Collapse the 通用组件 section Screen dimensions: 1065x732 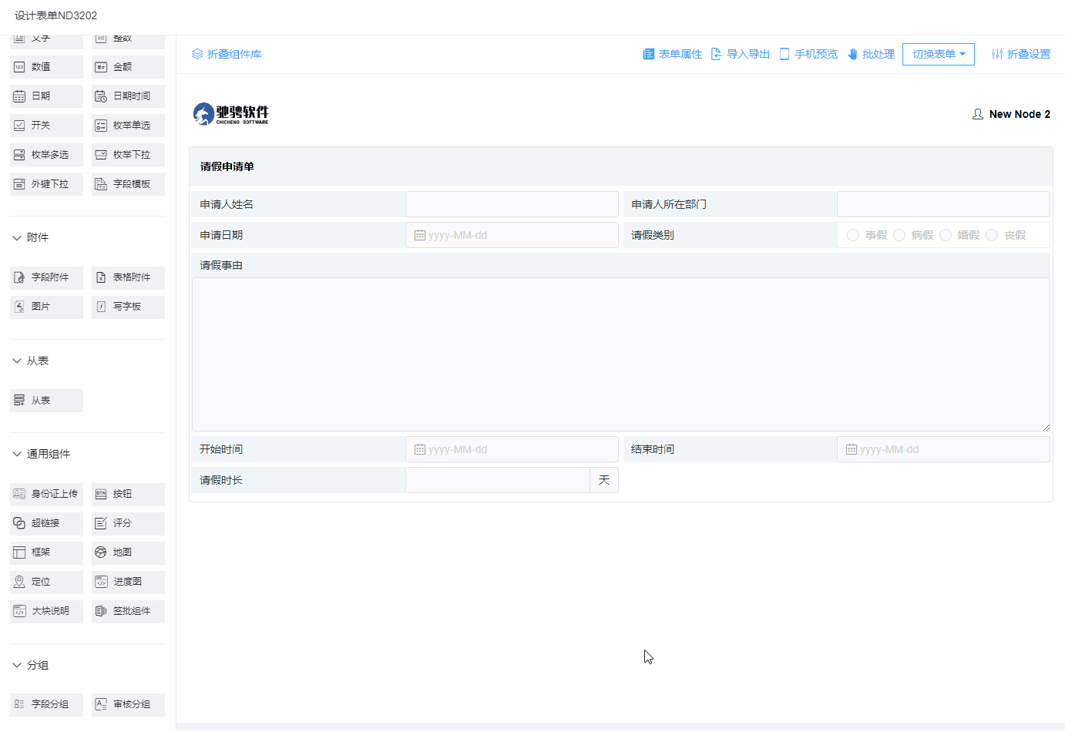click(17, 454)
